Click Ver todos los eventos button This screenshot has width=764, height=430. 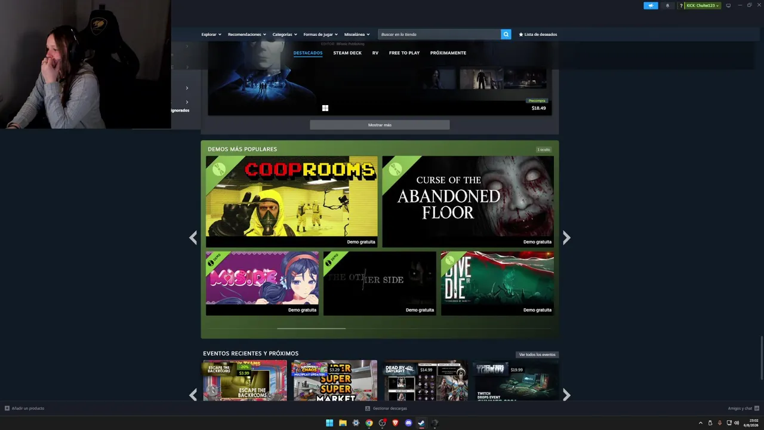coord(537,355)
